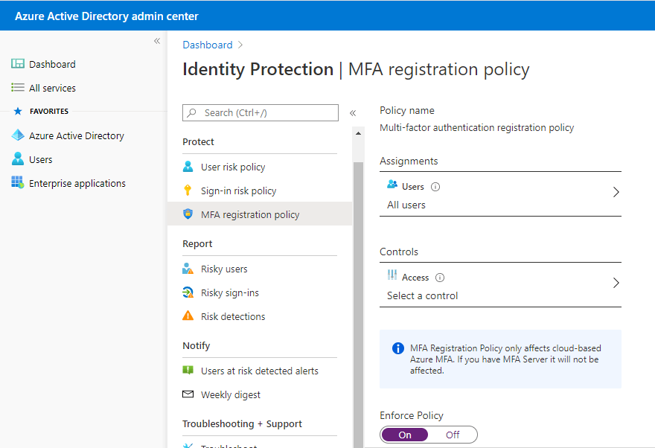Click Azure Active Directory admin center title
The width and height of the screenshot is (655, 448).
(x=106, y=16)
